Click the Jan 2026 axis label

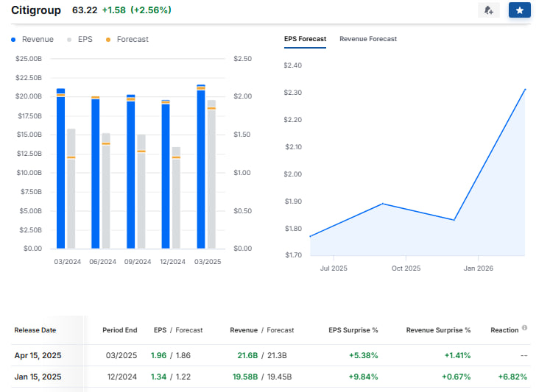[x=478, y=268]
